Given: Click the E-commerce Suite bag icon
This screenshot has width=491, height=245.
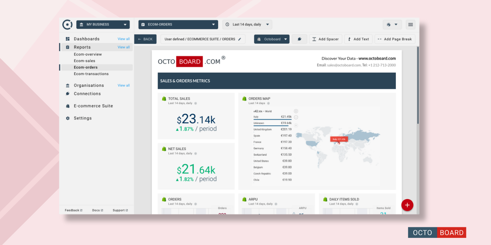Looking at the screenshot, I should point(68,106).
